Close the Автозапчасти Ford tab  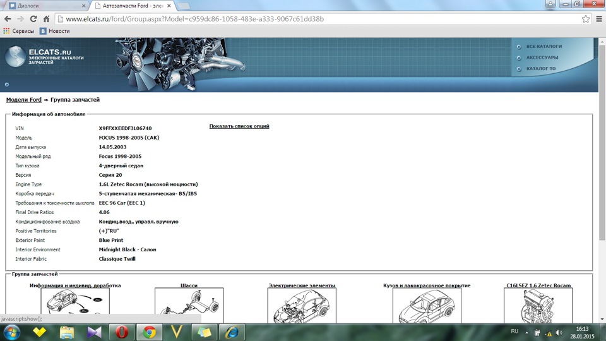pyautogui.click(x=169, y=6)
